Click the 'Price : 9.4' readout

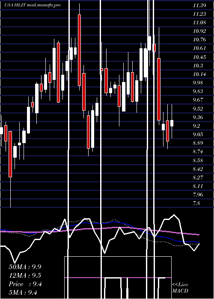[25, 284]
